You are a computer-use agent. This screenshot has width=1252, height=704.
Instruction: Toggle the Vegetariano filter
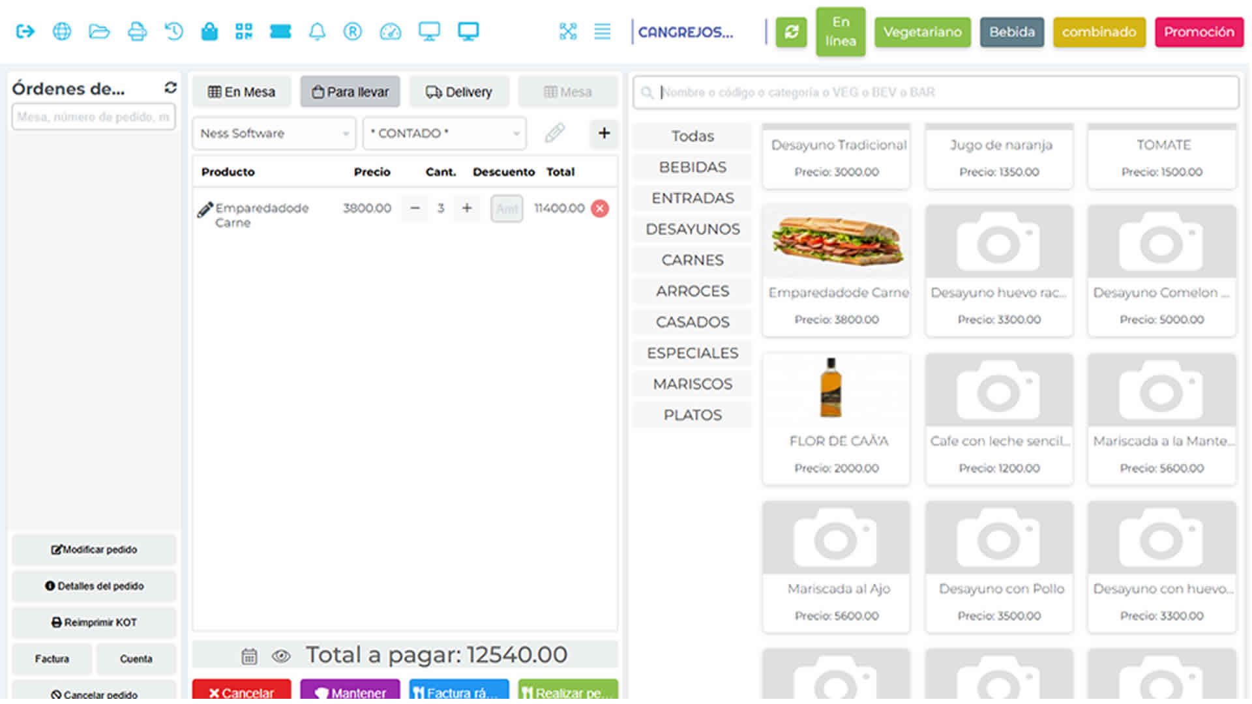tap(922, 32)
